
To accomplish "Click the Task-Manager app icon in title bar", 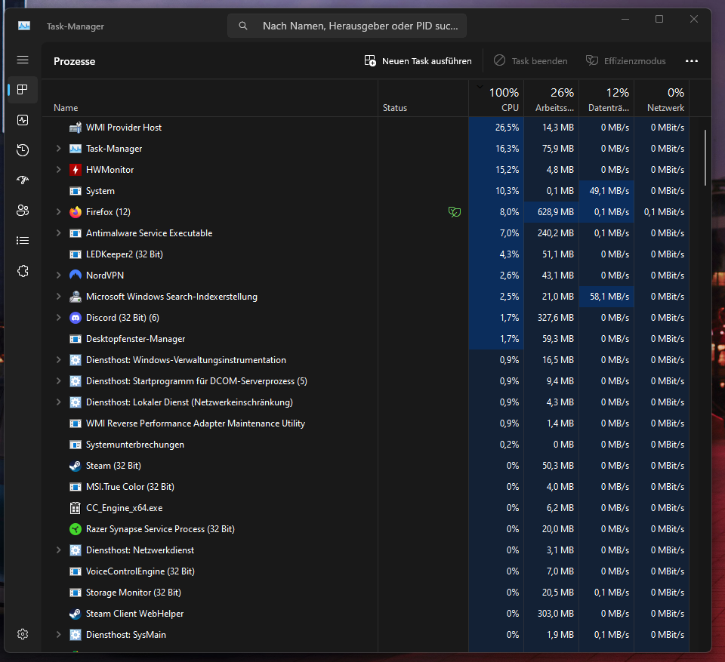I will click(24, 26).
